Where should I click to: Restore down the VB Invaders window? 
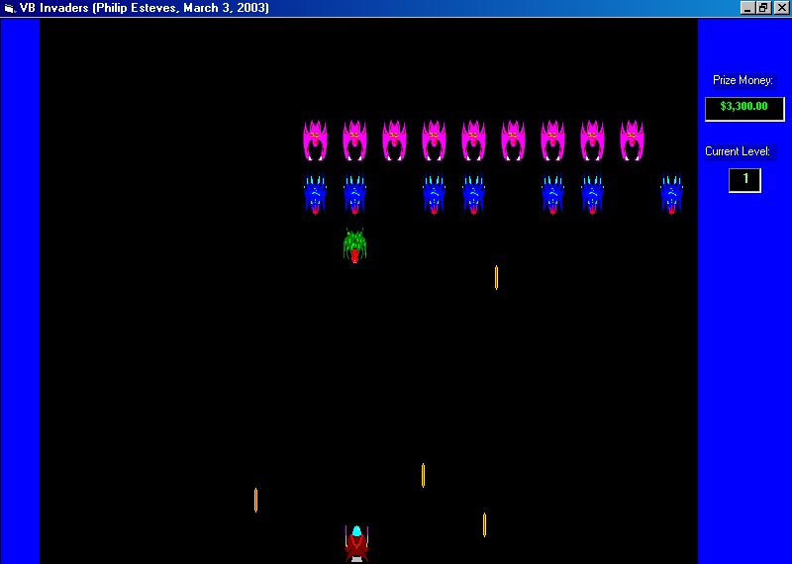click(763, 8)
